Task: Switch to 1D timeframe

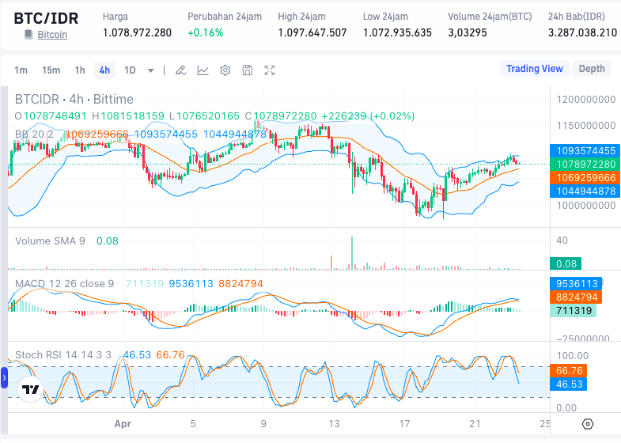Action: pos(130,70)
